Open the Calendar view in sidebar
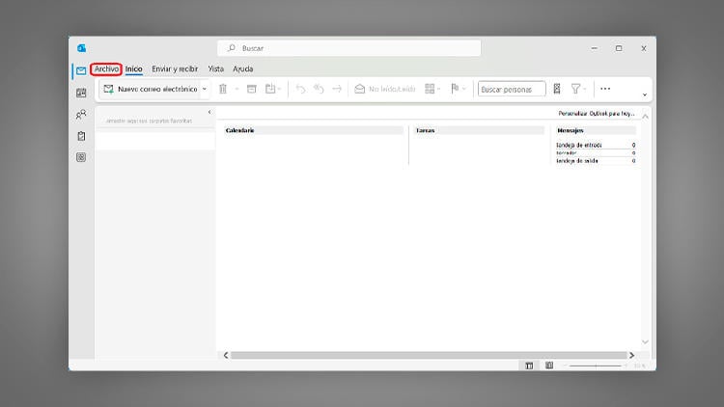This screenshot has width=724, height=407. pyautogui.click(x=81, y=93)
